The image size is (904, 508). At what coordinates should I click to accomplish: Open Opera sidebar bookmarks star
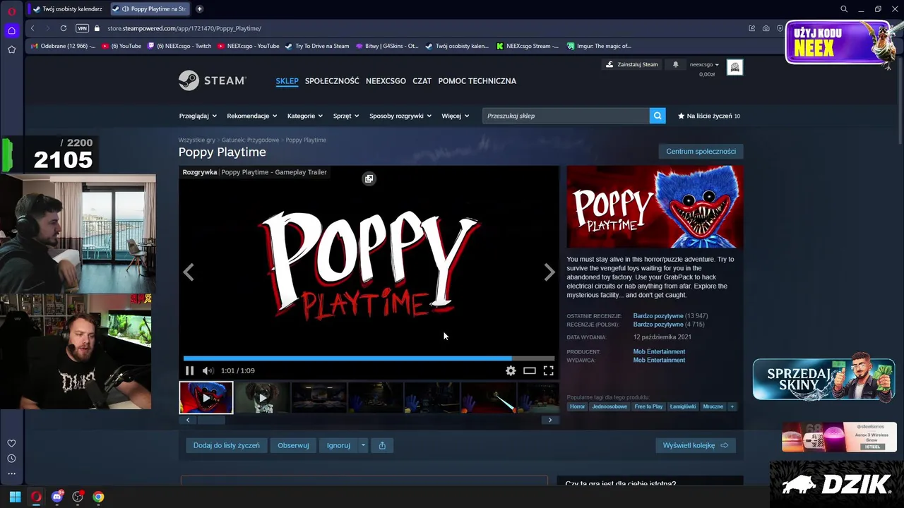tap(11, 49)
